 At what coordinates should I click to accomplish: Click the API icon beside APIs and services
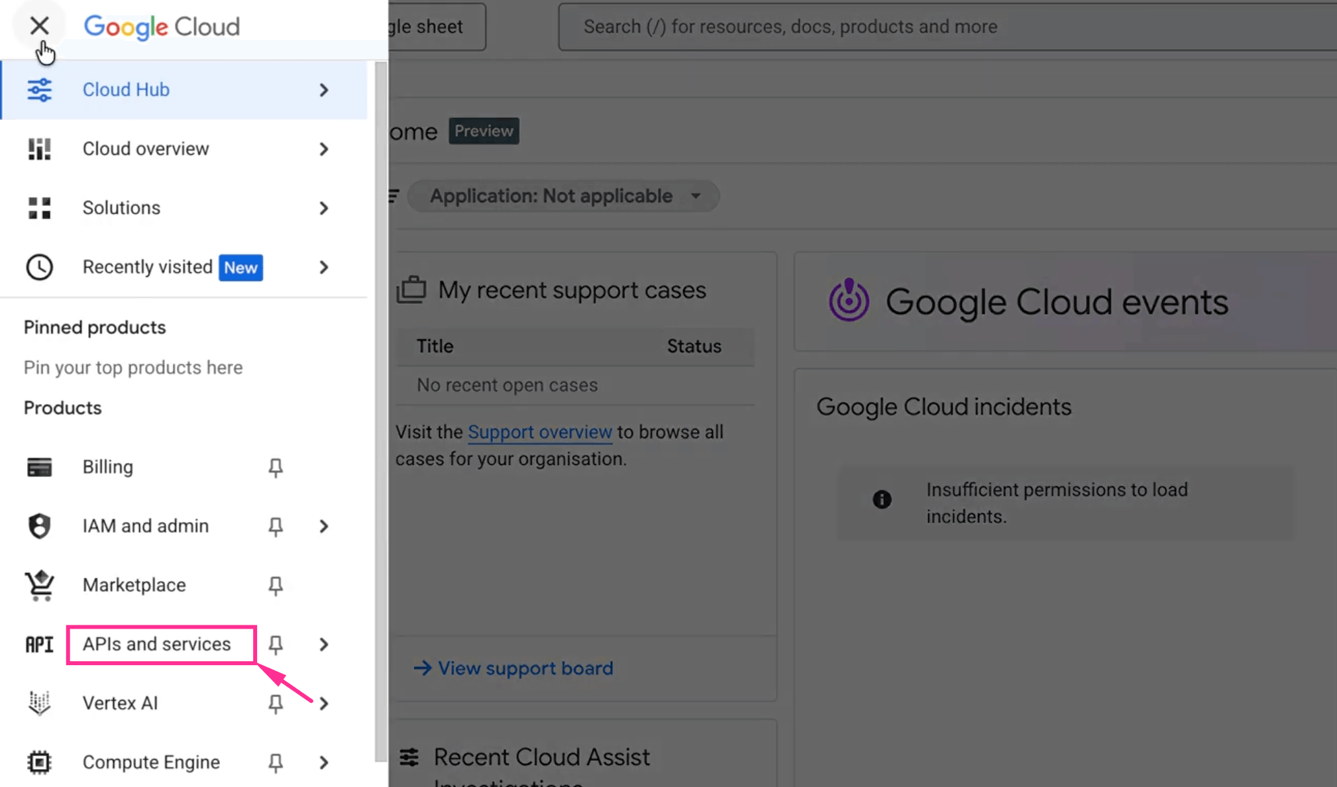click(x=39, y=644)
